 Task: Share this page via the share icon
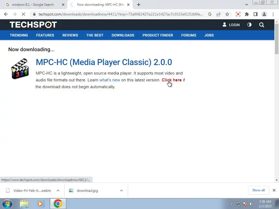[x=219, y=14]
